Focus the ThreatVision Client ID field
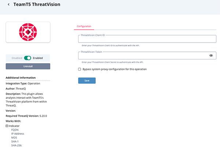The height and width of the screenshot is (148, 220). tap(147, 39)
